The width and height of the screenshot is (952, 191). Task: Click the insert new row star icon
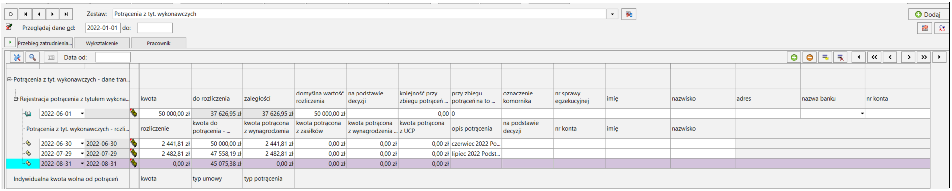825,57
